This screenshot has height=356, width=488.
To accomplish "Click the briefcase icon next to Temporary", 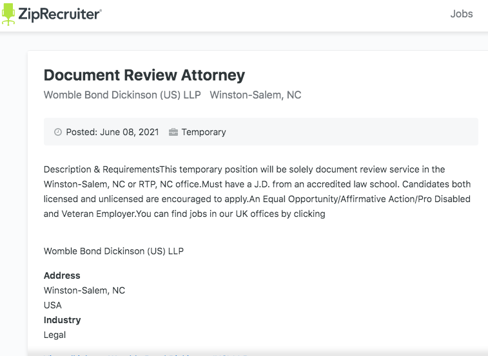I will tap(173, 132).
